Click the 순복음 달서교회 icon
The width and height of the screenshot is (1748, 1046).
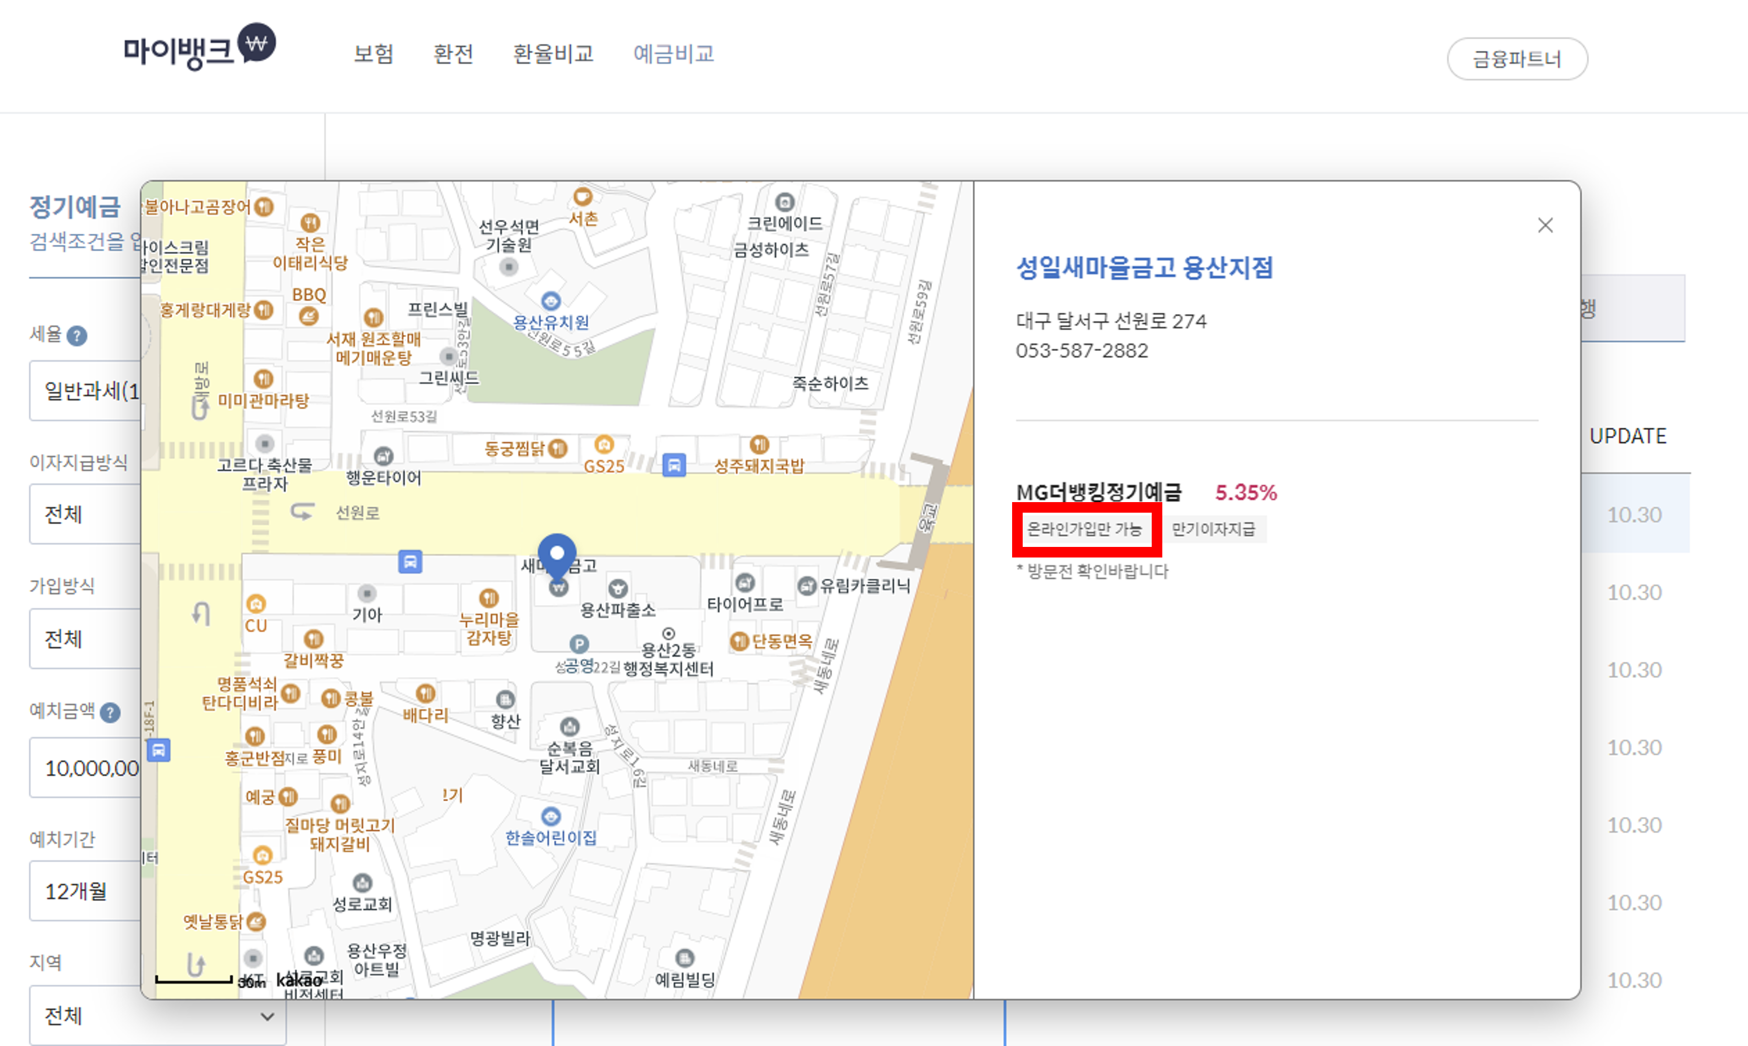point(569,727)
